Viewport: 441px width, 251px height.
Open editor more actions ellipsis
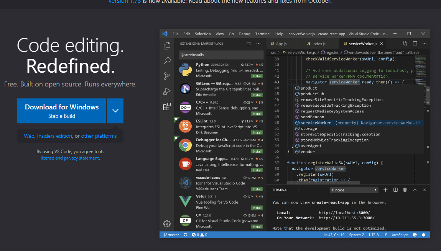click(425, 44)
